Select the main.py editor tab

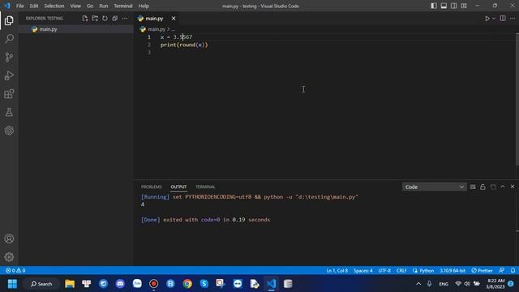[154, 19]
